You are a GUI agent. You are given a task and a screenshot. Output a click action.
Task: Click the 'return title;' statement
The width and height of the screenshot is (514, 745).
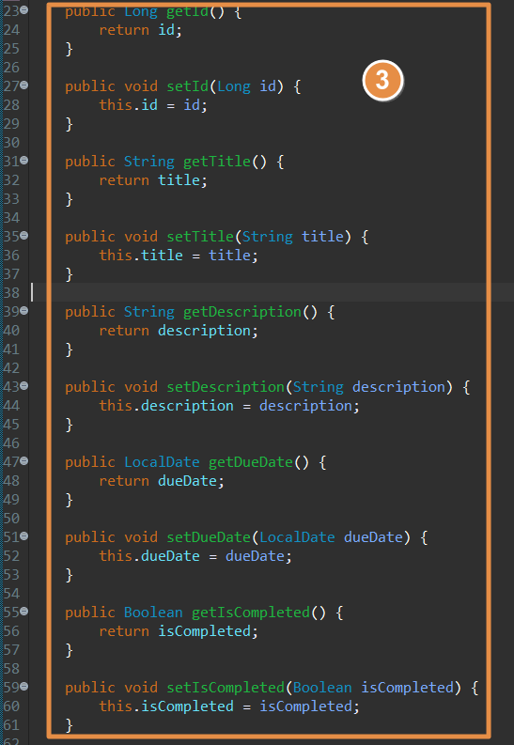point(153,180)
